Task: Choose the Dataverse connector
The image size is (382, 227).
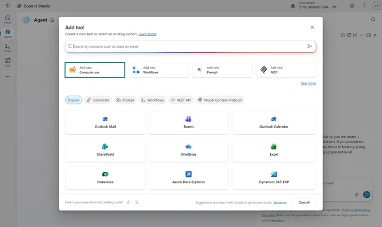Action: [x=105, y=178]
